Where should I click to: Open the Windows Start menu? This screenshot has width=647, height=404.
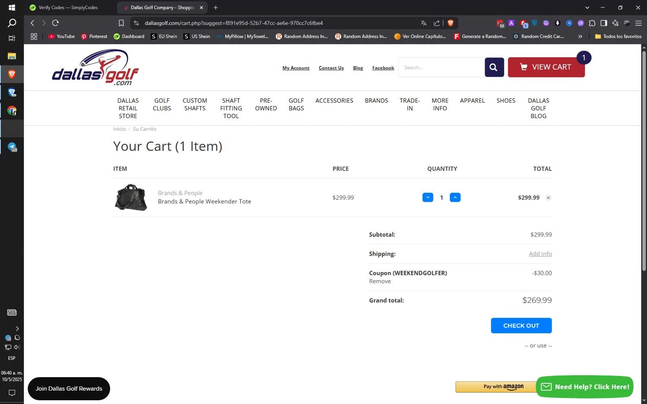pyautogui.click(x=12, y=7)
